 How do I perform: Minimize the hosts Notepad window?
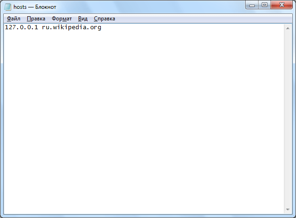click(x=252, y=5)
